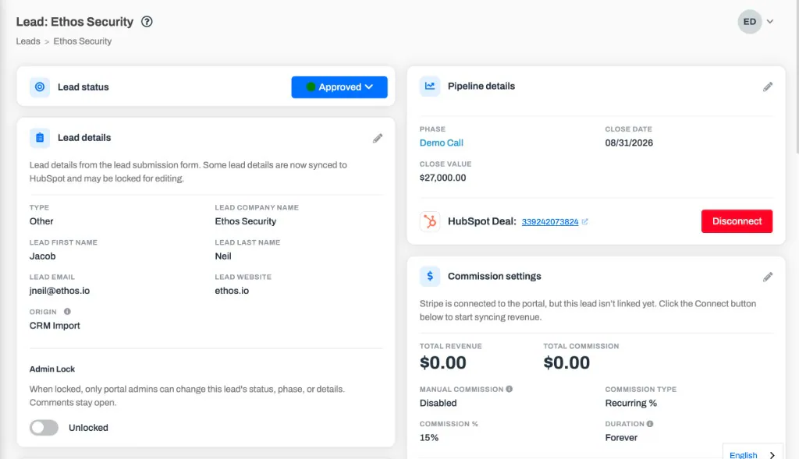The width and height of the screenshot is (799, 459).
Task: Expand the user account menu chevron
Action: click(770, 22)
